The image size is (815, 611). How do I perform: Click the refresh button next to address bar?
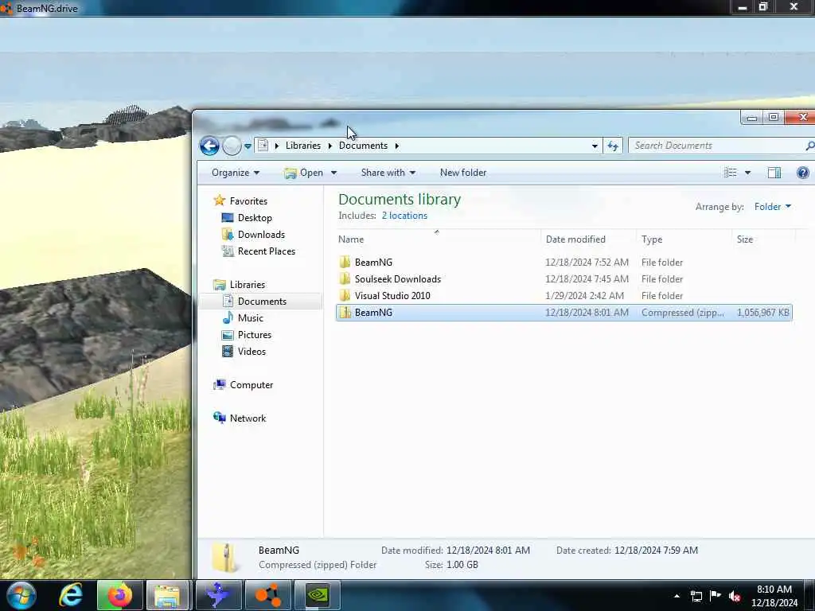(x=613, y=146)
